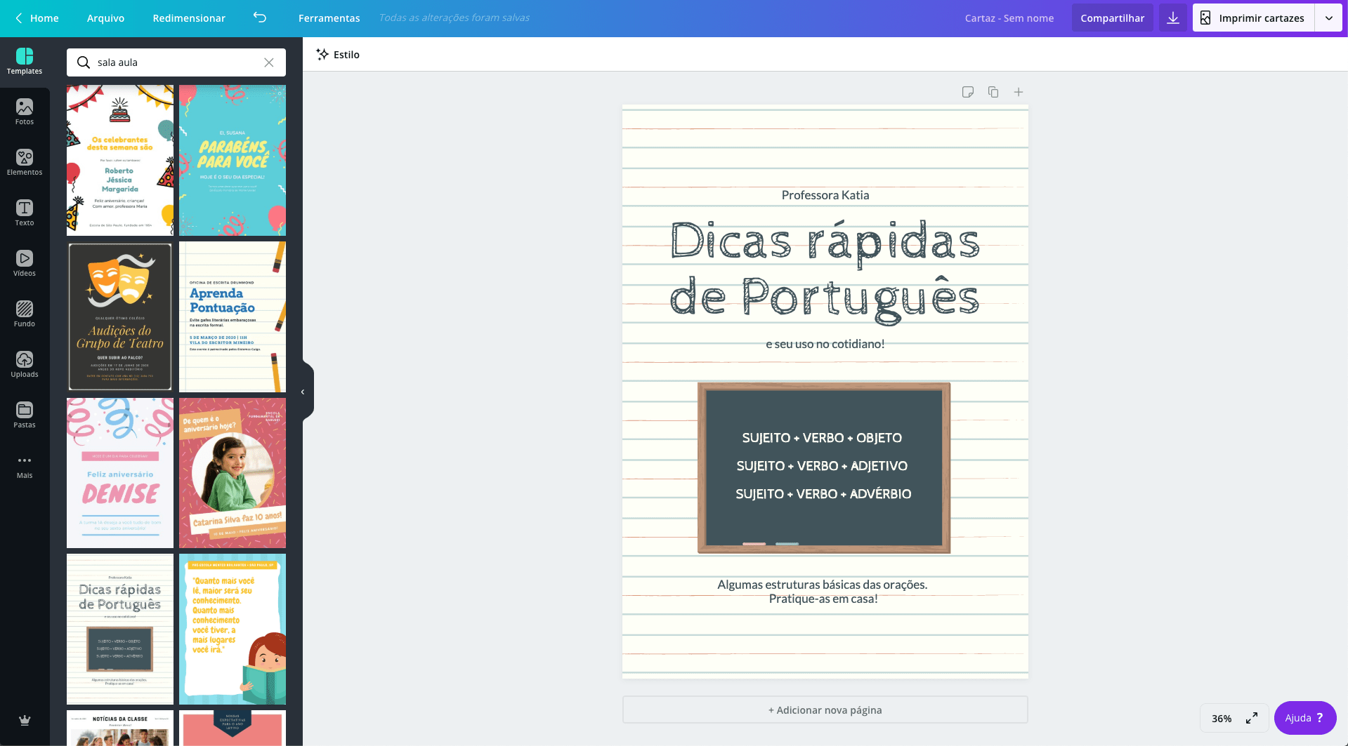Duplicate the current page
1348x746 pixels.
click(993, 92)
